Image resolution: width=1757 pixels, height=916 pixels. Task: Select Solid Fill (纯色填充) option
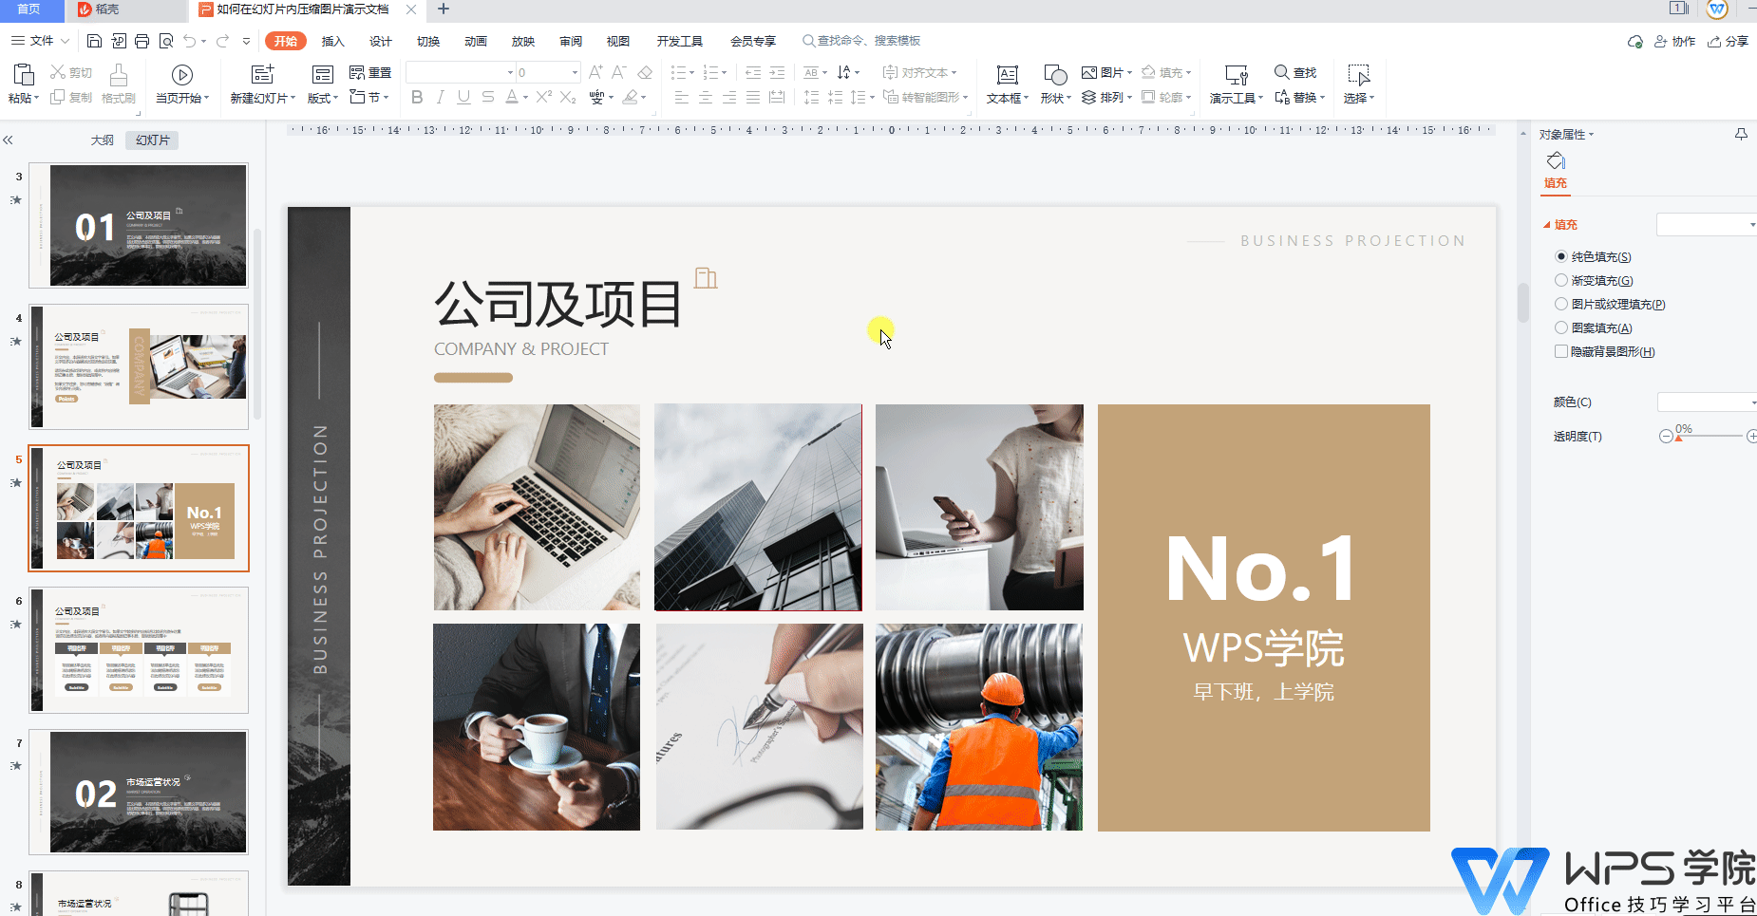tap(1561, 256)
